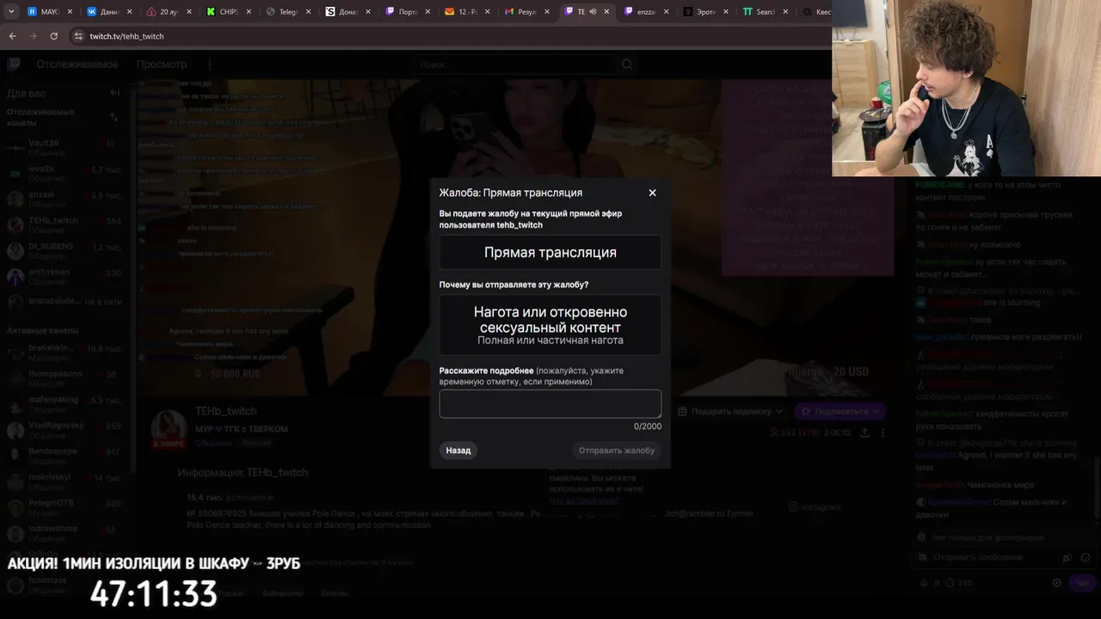
Task: Close the report dialog with X
Action: (x=652, y=193)
